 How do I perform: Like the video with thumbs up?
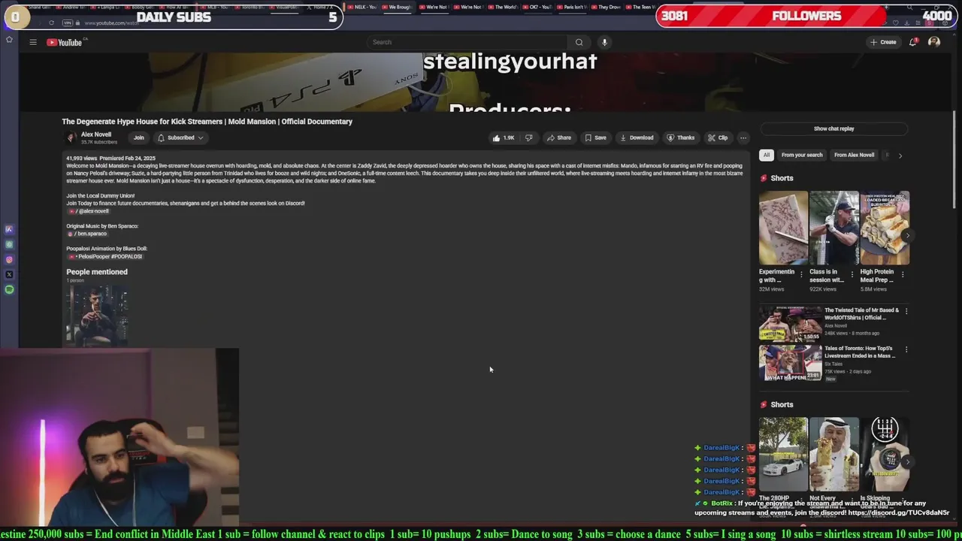[x=504, y=138]
